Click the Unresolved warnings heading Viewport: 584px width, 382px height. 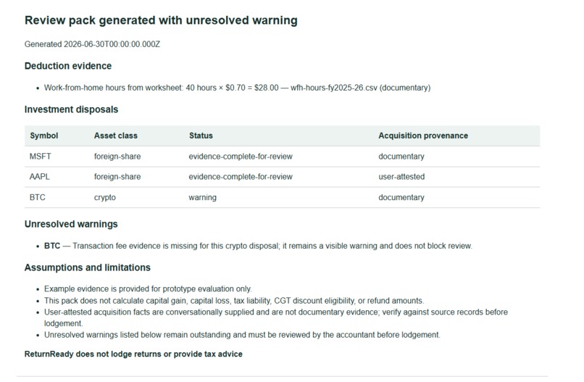point(71,224)
